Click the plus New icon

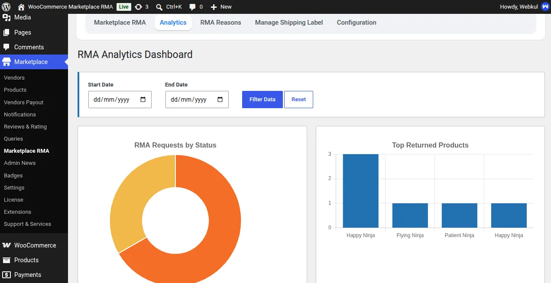click(x=214, y=7)
